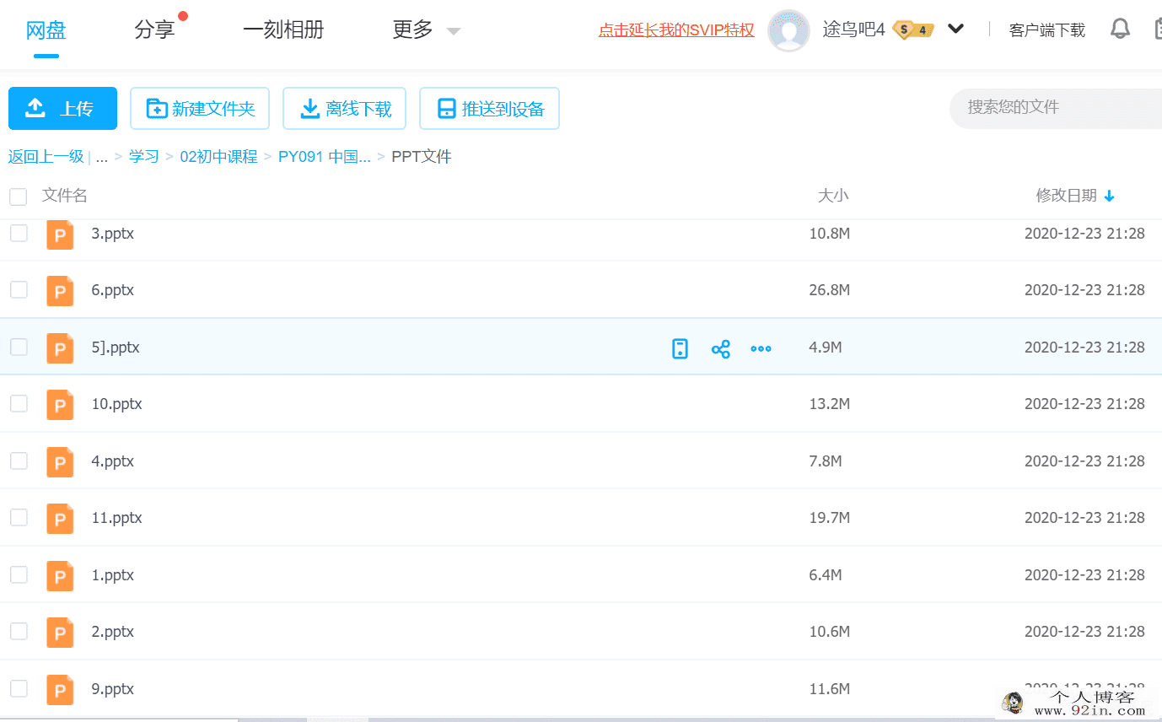Click 新建文件夹 button

tap(200, 108)
